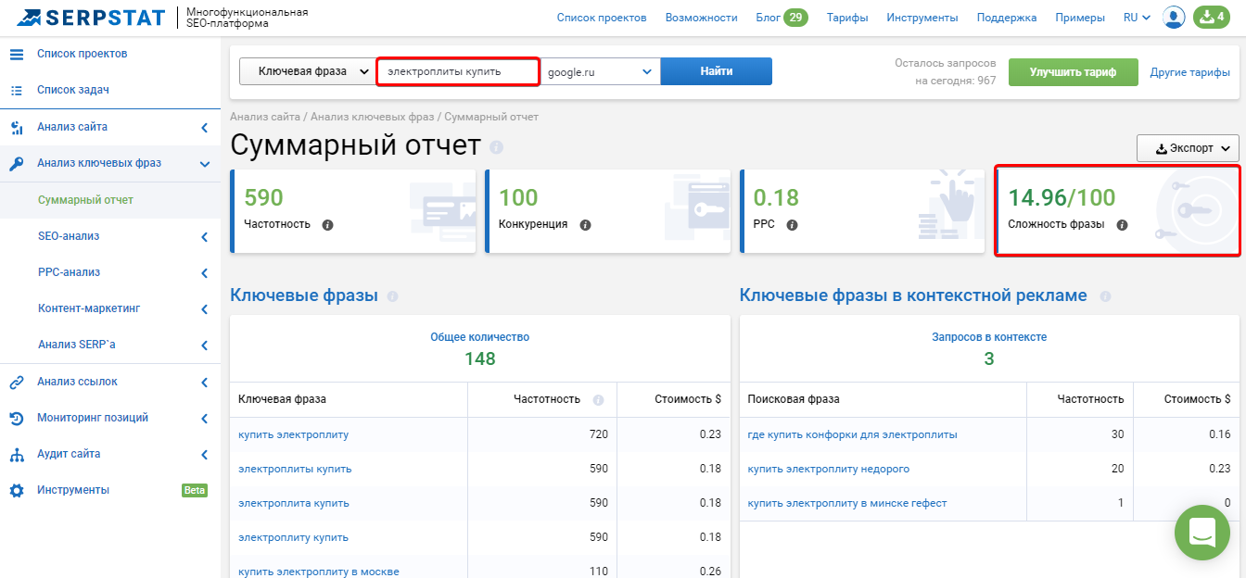Click info icon next to Частотность card
This screenshot has height=578, width=1246.
click(x=327, y=224)
